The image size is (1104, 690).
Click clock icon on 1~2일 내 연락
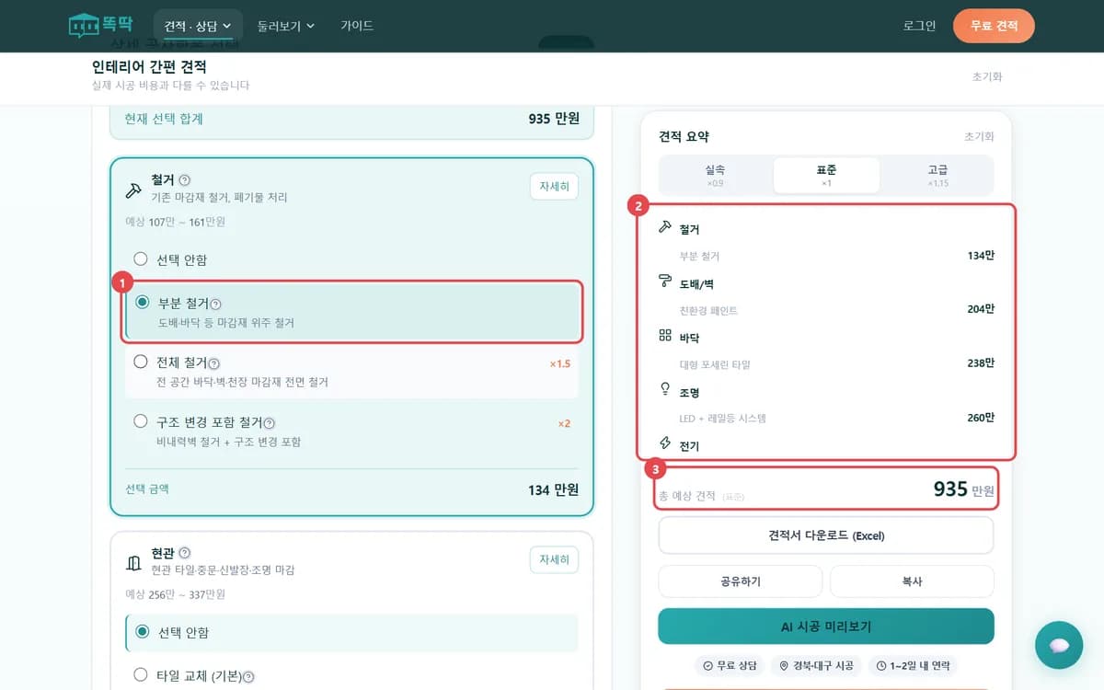(880, 665)
